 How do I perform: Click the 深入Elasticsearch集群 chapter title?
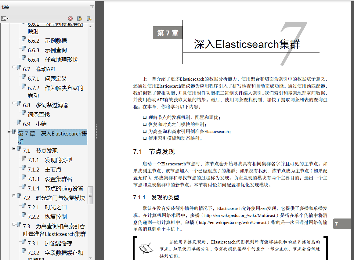pos(247,44)
